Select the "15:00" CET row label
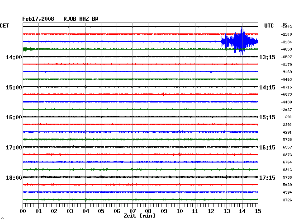Image resolution: width=294 pixels, height=223 pixels. [14, 88]
